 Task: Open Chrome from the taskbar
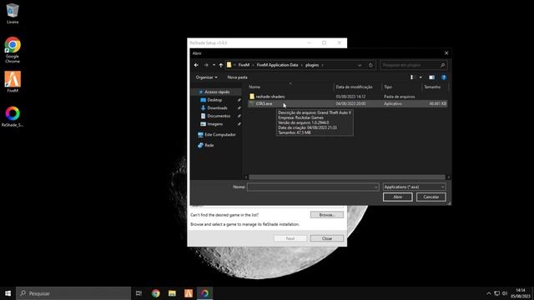[x=156, y=293]
